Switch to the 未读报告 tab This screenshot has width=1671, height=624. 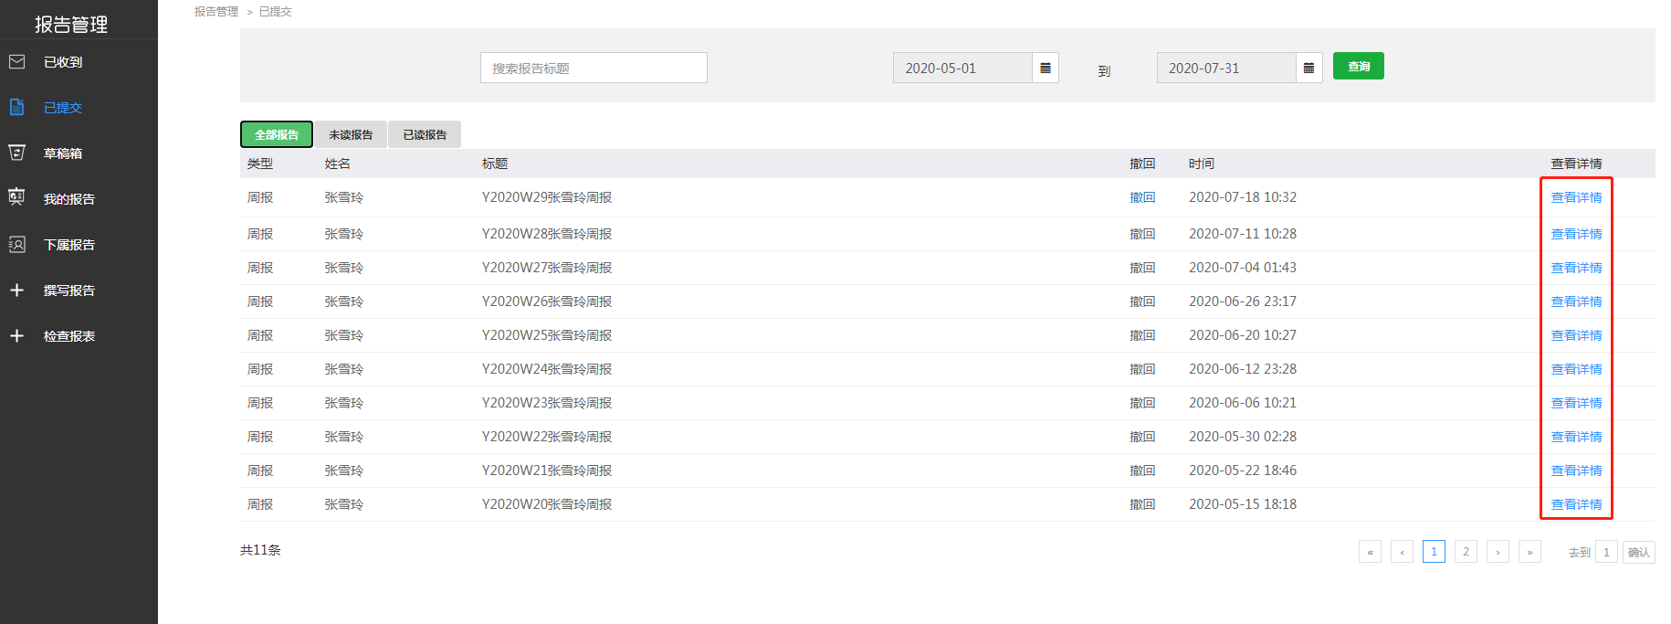point(351,134)
